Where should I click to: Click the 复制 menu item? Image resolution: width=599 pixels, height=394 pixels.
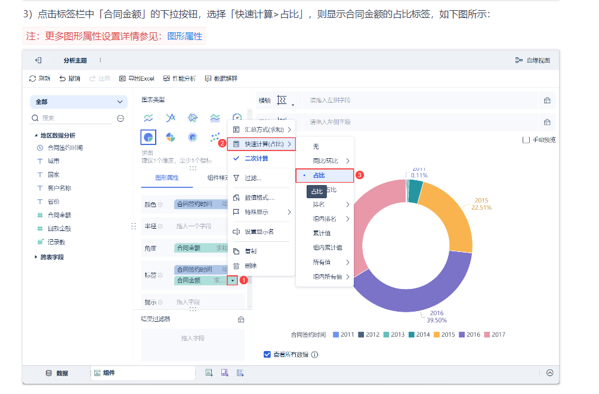(x=262, y=251)
